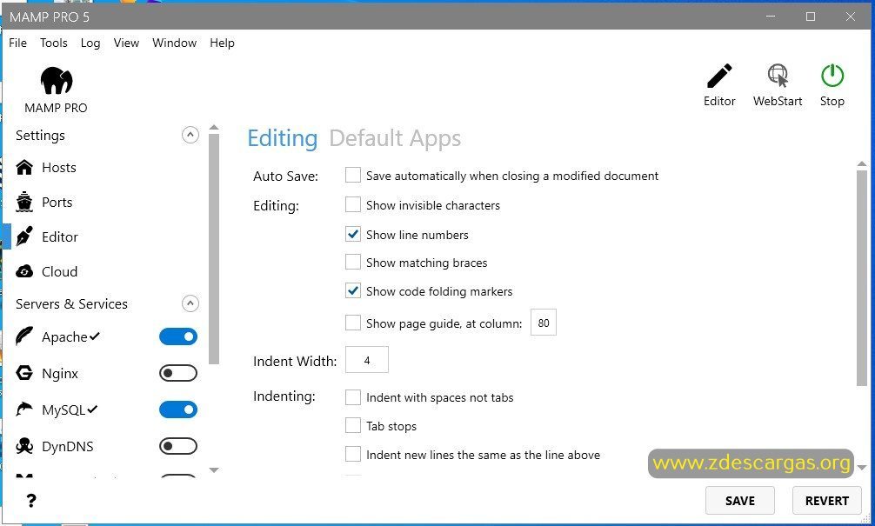This screenshot has height=526, width=875.
Task: Open the File menu
Action: coord(18,43)
